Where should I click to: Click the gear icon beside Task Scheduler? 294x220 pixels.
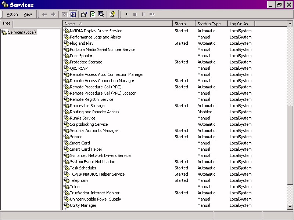pos(67,168)
